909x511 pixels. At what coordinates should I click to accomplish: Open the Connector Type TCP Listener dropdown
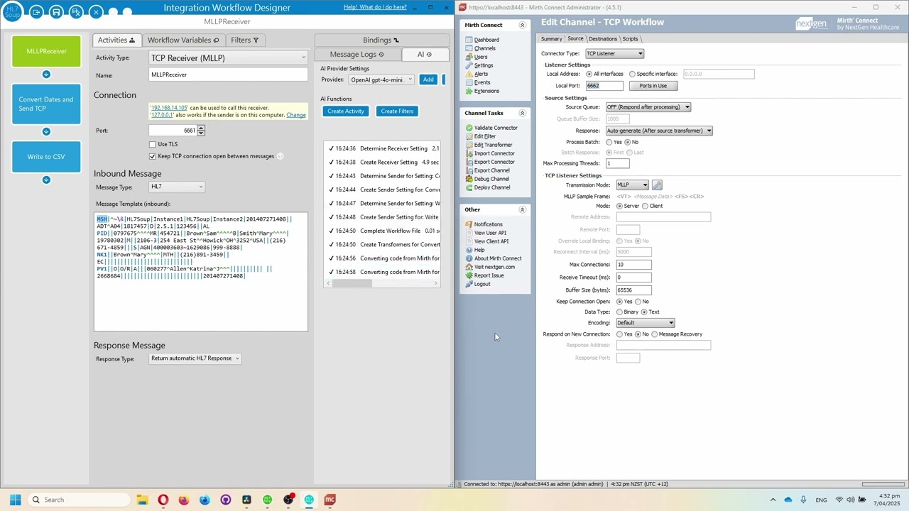(614, 53)
